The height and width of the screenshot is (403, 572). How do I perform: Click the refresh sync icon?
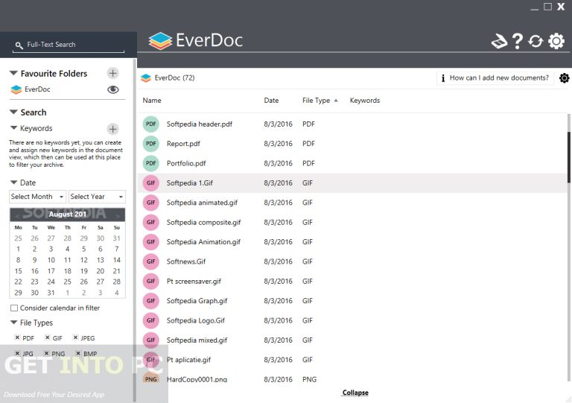(536, 41)
